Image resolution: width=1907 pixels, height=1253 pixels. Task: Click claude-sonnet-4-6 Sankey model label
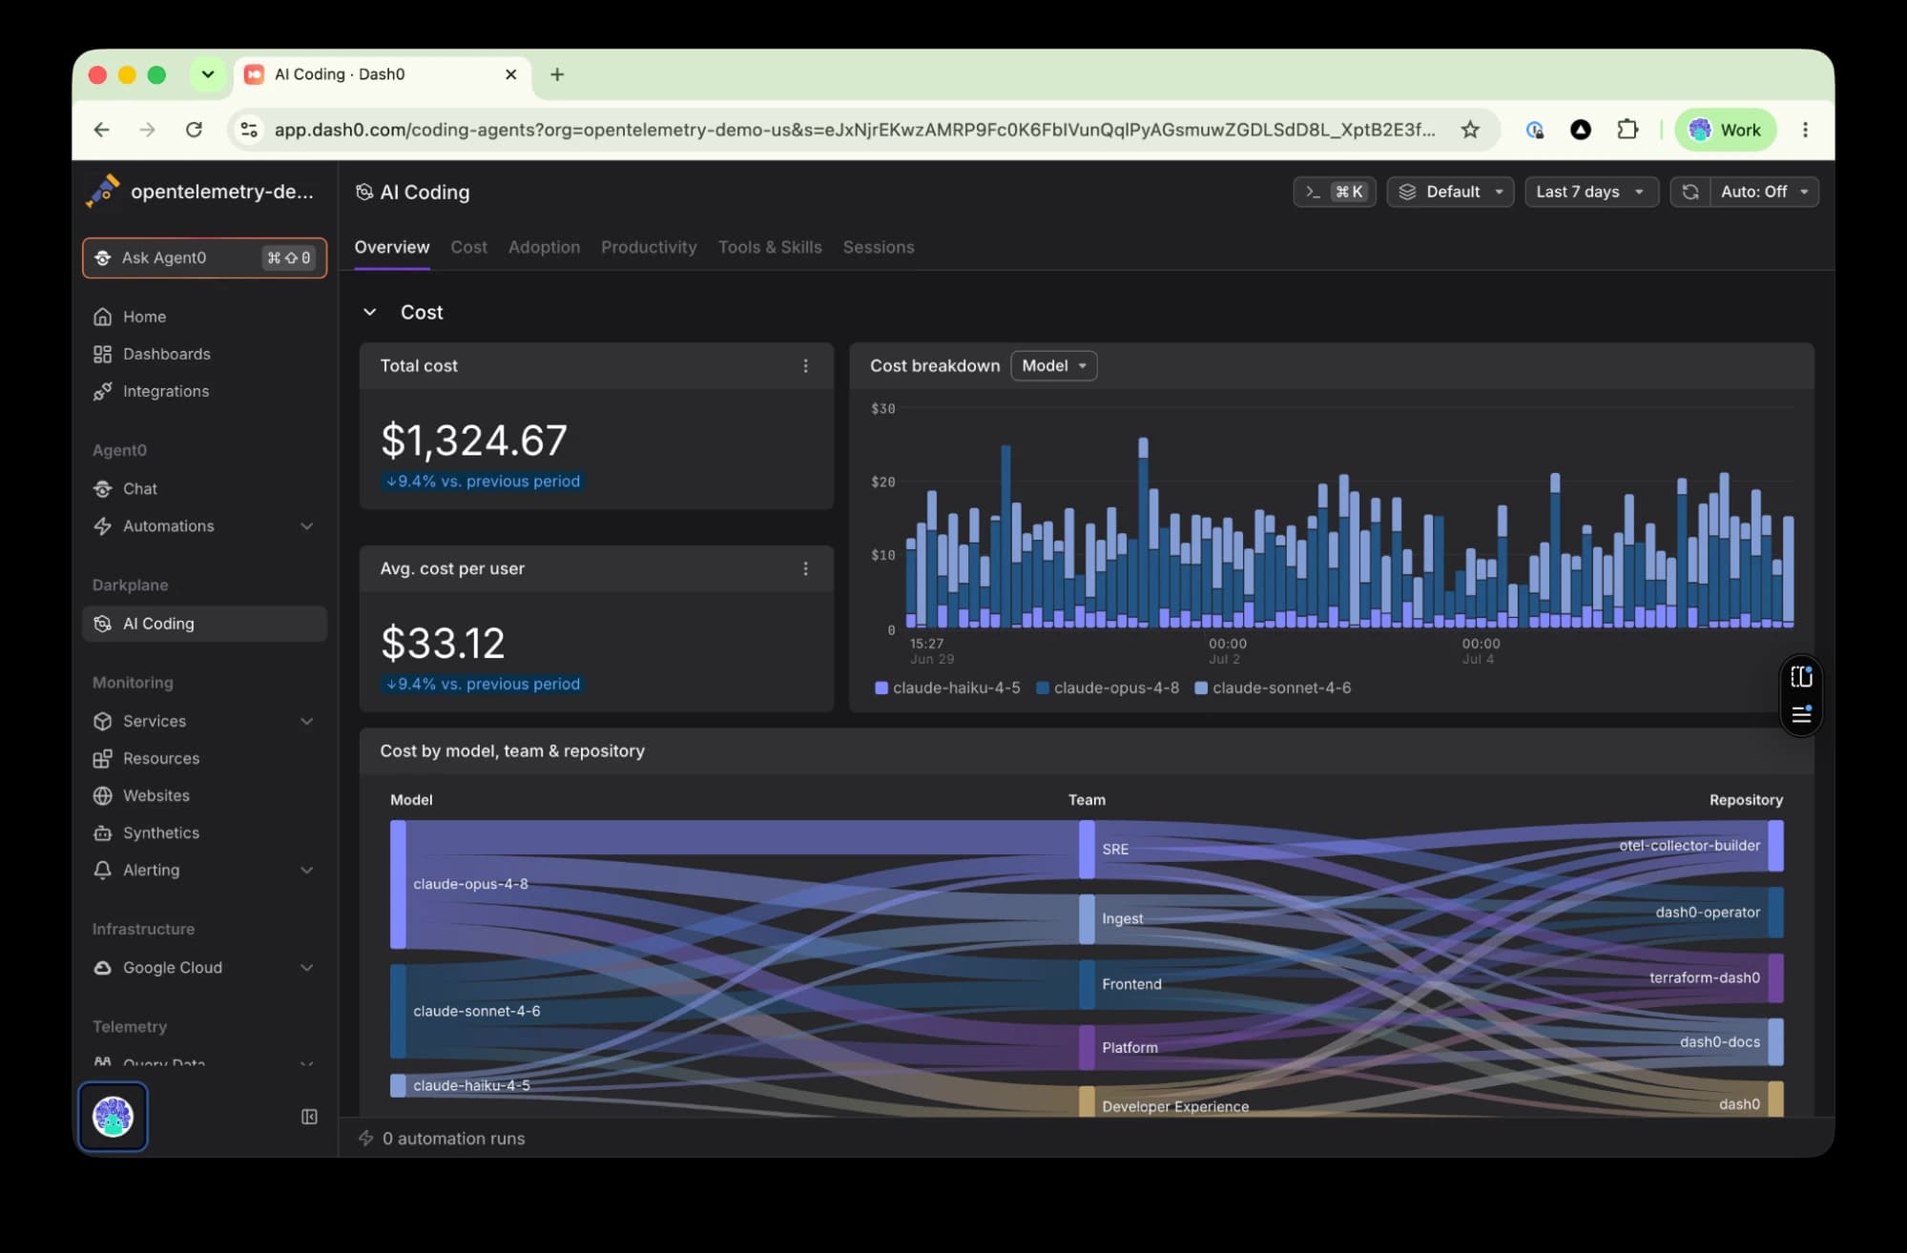[x=476, y=1011]
